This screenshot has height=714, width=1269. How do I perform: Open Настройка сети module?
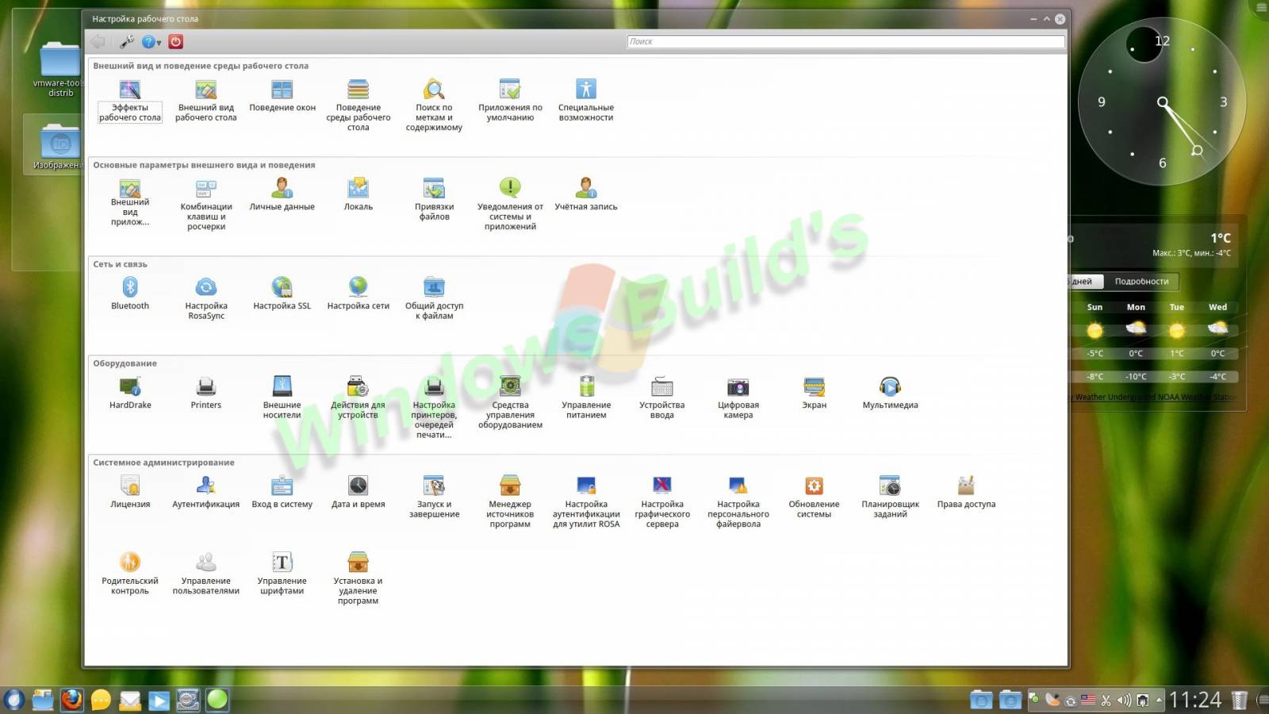[x=358, y=294]
